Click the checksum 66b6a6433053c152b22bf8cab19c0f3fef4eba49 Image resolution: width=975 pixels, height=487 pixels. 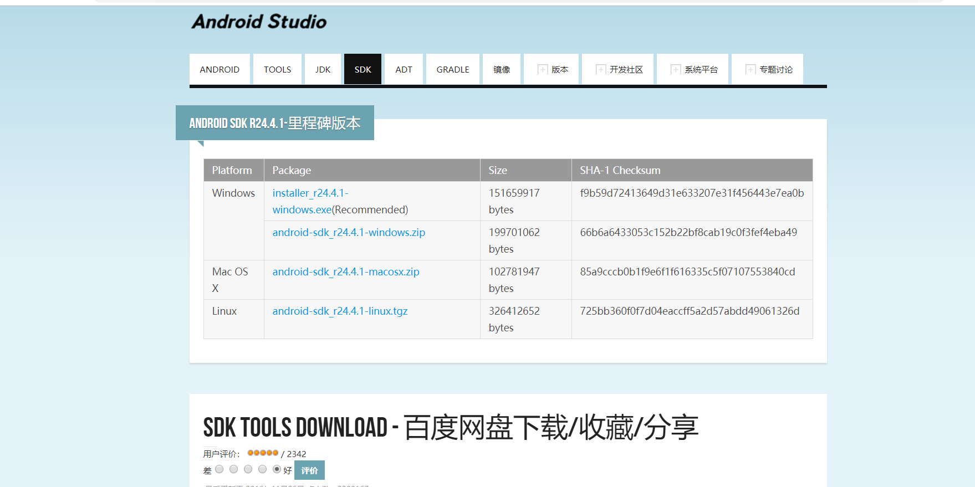pyautogui.click(x=688, y=232)
